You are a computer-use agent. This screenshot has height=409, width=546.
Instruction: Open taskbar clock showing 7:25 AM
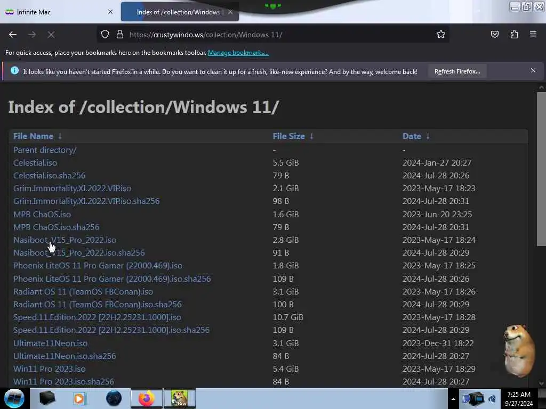[x=519, y=399]
